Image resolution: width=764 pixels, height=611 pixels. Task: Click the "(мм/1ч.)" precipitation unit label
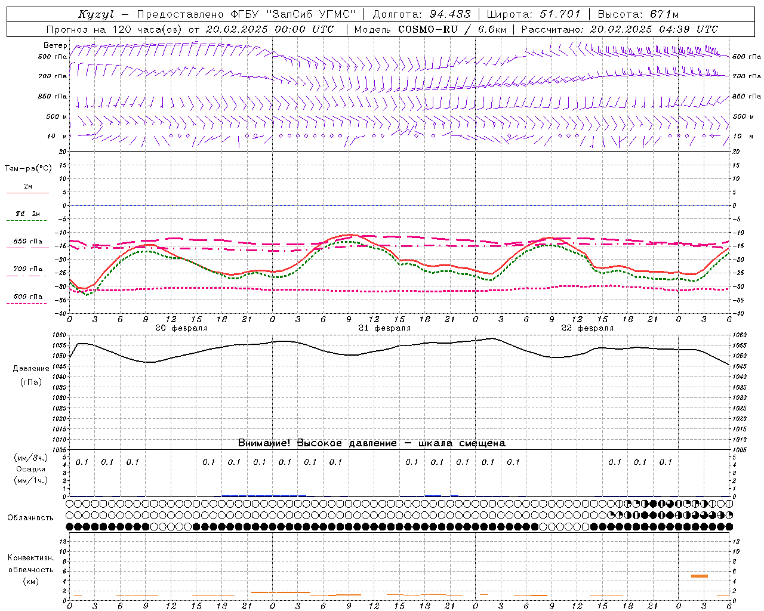pos(31,480)
